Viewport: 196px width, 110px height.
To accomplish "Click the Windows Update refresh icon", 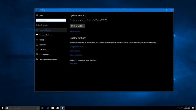I will coord(37,30).
